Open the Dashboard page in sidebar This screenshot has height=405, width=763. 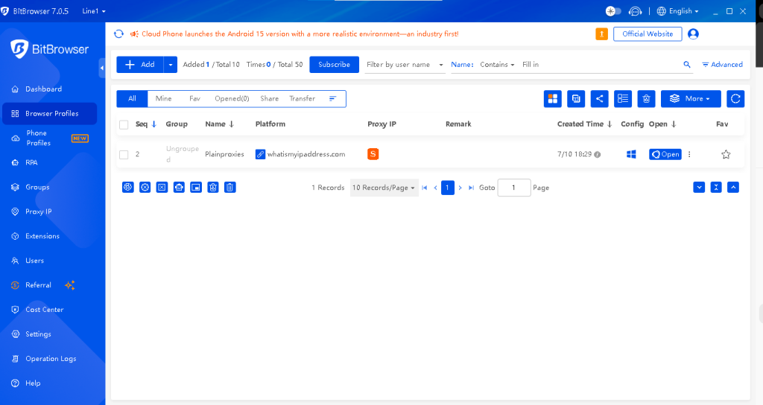(x=43, y=89)
